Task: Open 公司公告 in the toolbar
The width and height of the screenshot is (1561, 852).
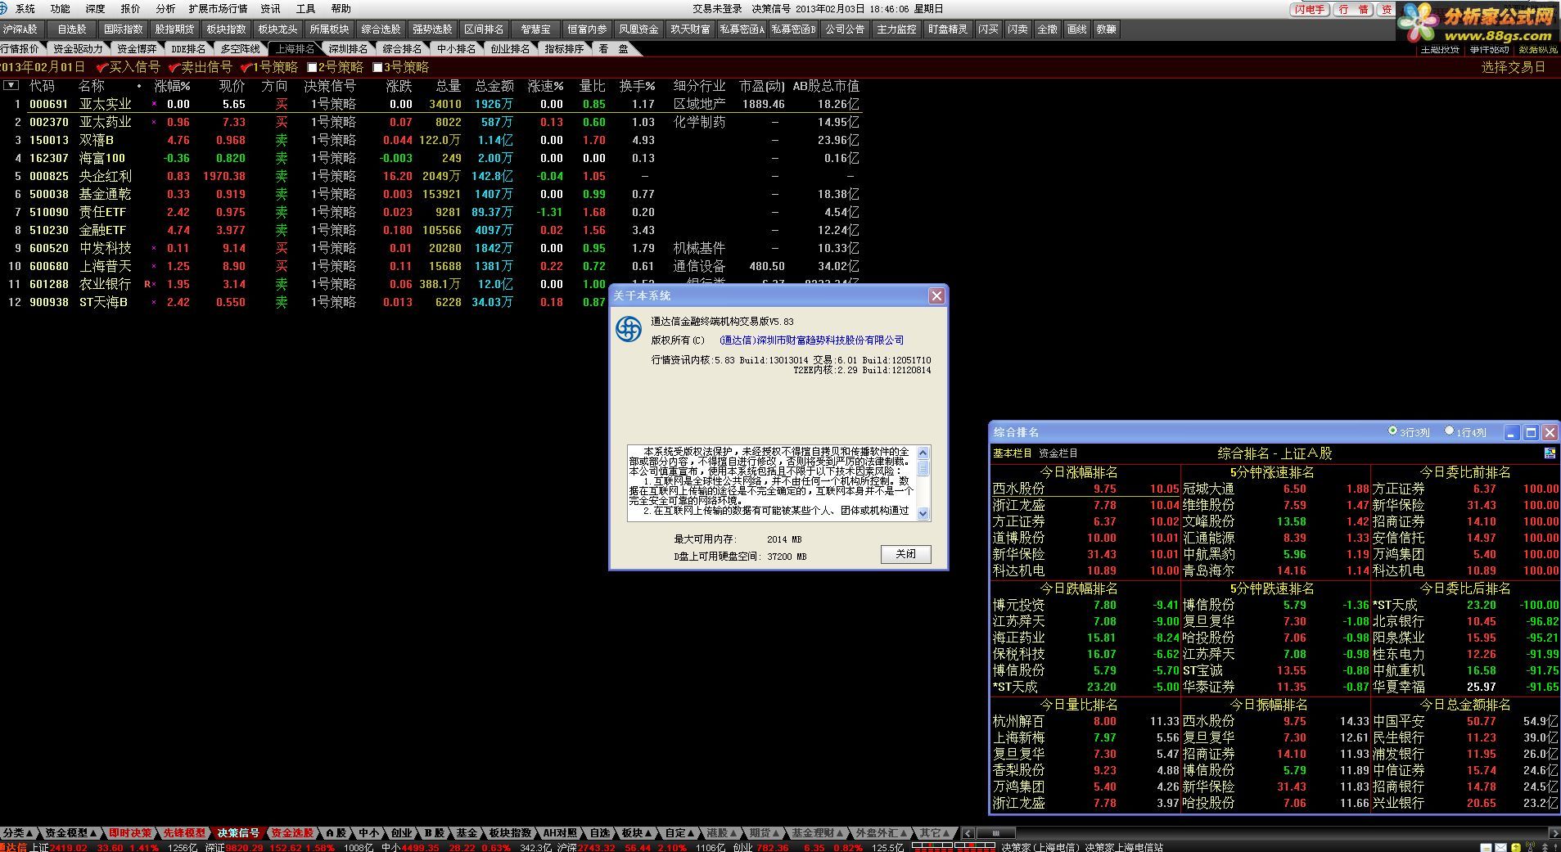Action: pyautogui.click(x=845, y=29)
